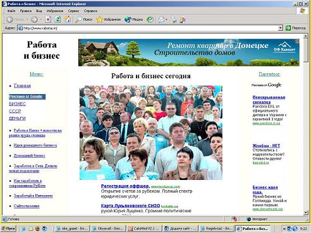Screen dimensions: 311x233
Task: Open the Favorites (Избранное) star button
Action: [108, 20]
